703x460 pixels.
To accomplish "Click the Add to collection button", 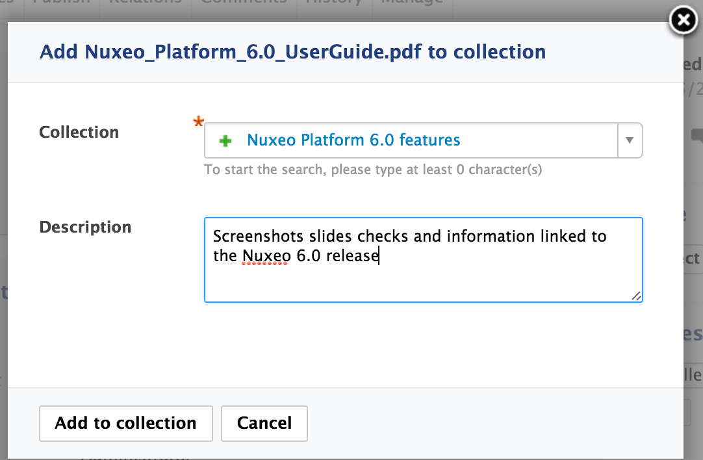I will (x=126, y=423).
